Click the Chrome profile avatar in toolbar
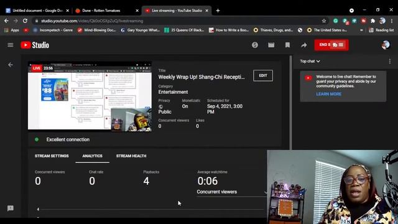This screenshot has width=398, height=224. tap(382, 21)
